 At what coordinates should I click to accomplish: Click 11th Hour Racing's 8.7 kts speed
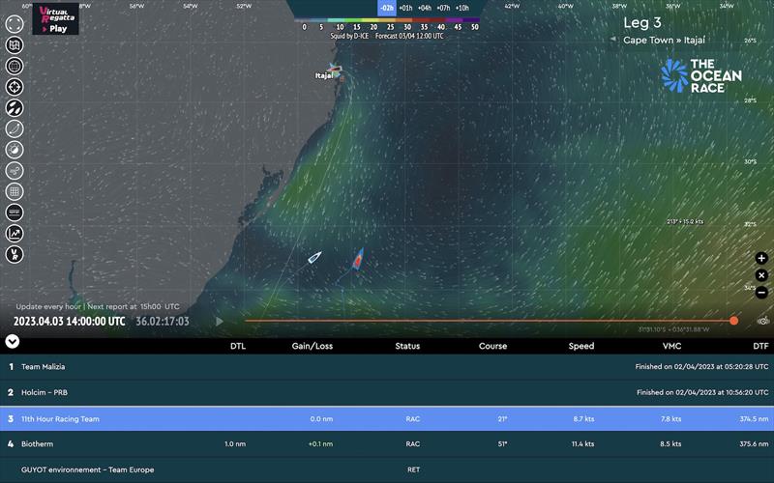pos(583,419)
